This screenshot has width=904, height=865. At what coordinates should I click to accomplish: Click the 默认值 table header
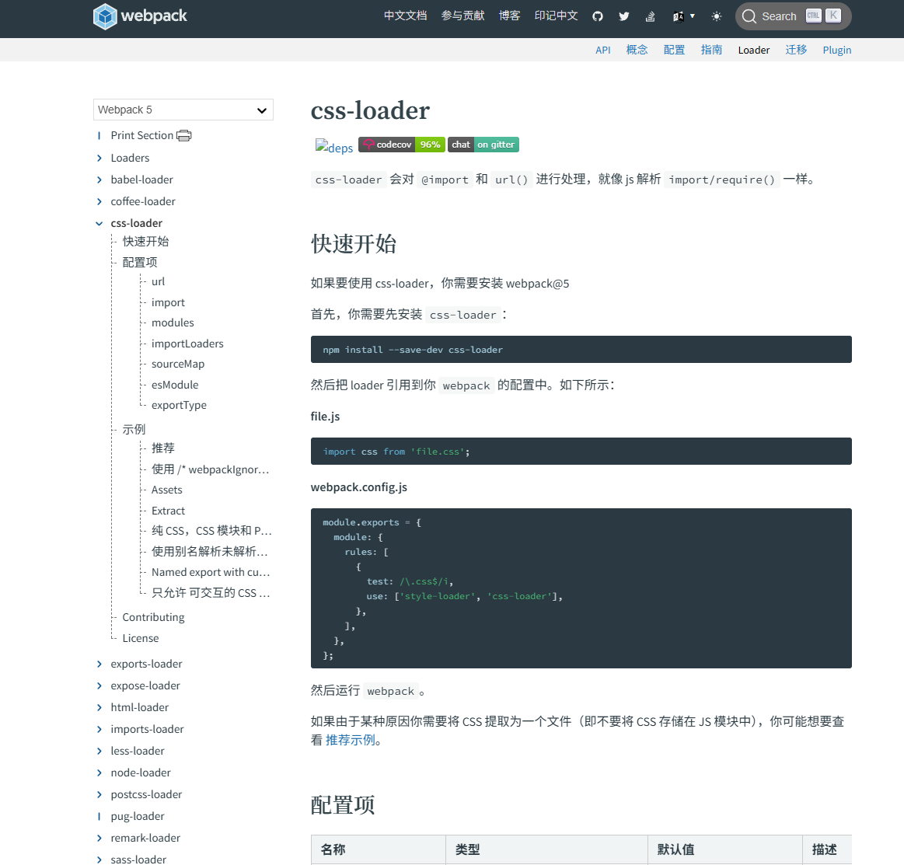point(724,849)
